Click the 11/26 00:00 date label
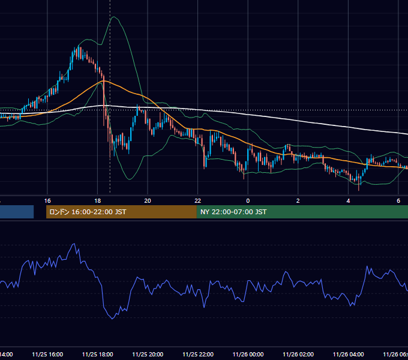The height and width of the screenshot is (360, 408). [248, 354]
